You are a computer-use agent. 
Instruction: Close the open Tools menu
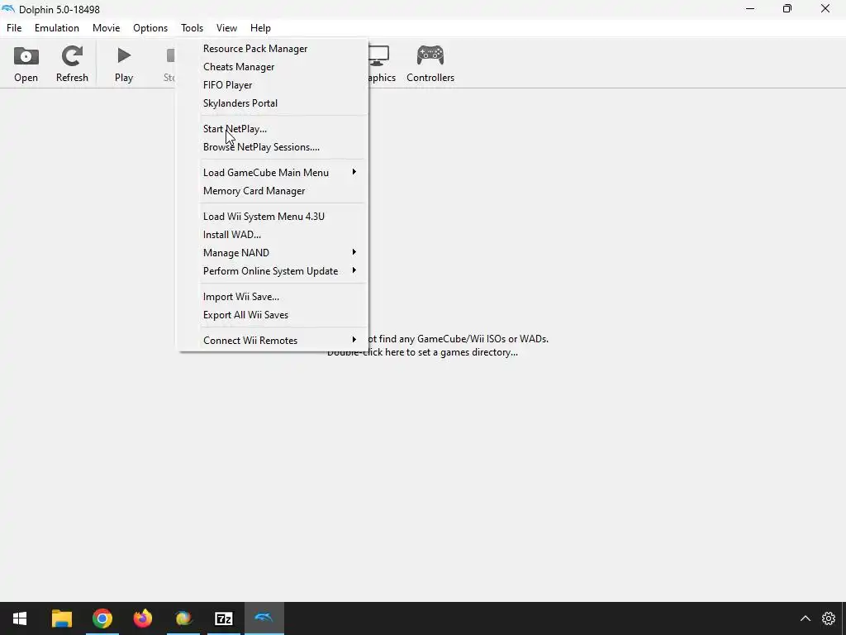coord(192,28)
